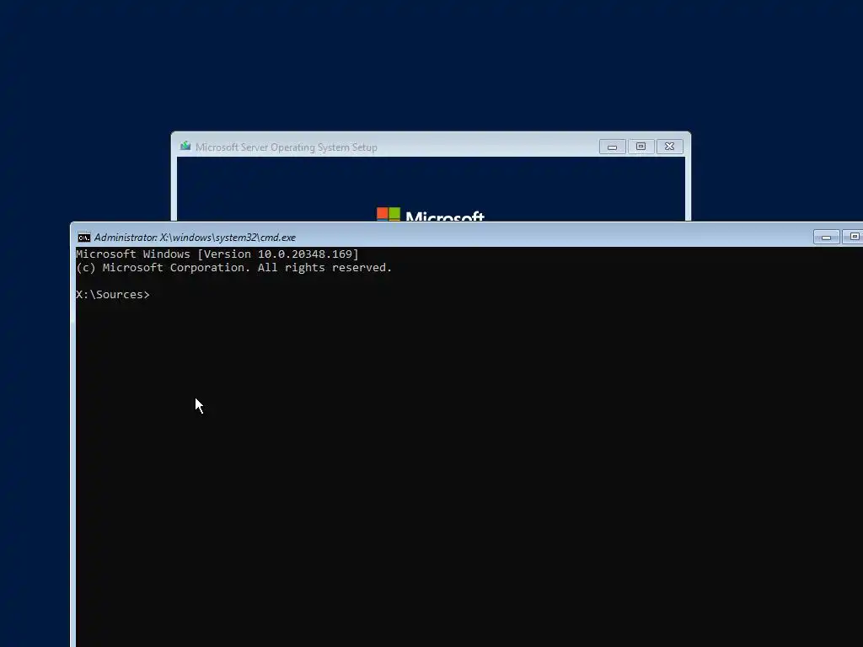Minimize the Administrator cmd.exe window
Screen dimensions: 863x647
coord(826,237)
